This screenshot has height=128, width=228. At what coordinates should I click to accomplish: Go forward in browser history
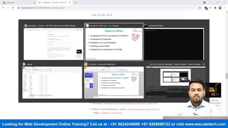tap(8, 8)
